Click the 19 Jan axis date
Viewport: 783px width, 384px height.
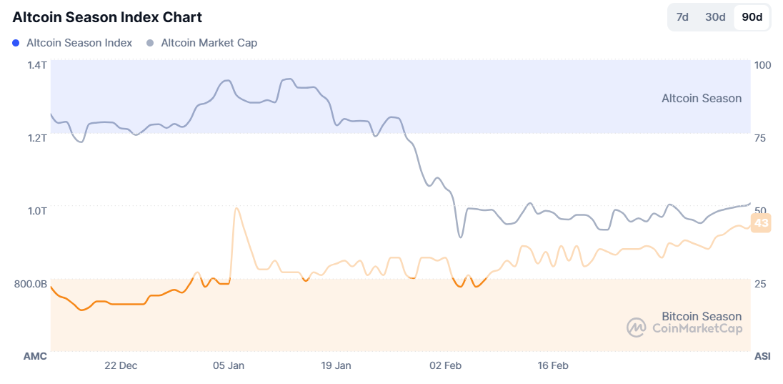(x=336, y=365)
